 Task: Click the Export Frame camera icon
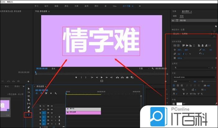point(127,77)
